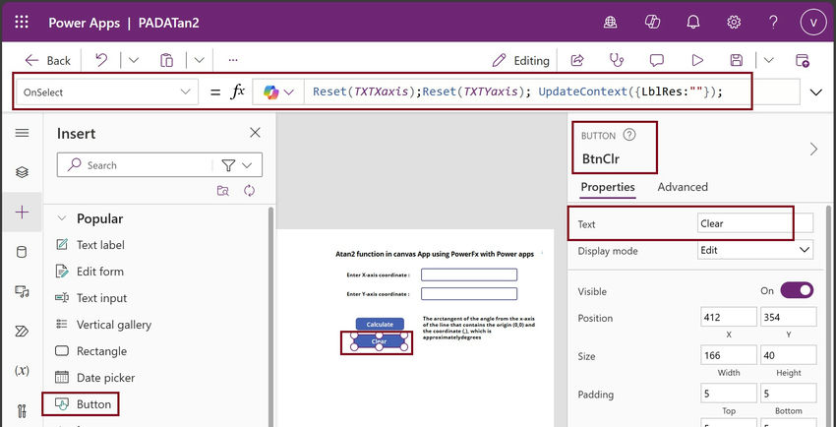Open the Data cylinder icon
Image resolution: width=836 pixels, height=427 pixels.
22,252
